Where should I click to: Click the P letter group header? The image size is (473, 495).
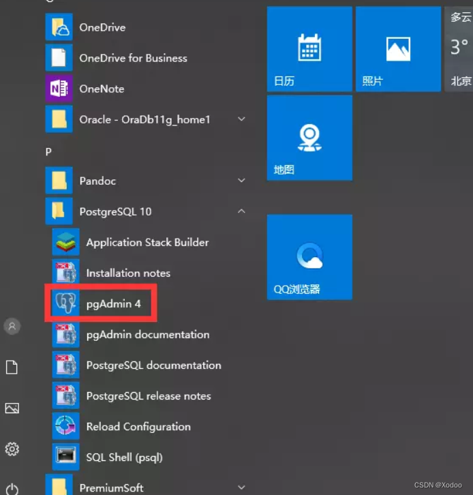tap(48, 152)
